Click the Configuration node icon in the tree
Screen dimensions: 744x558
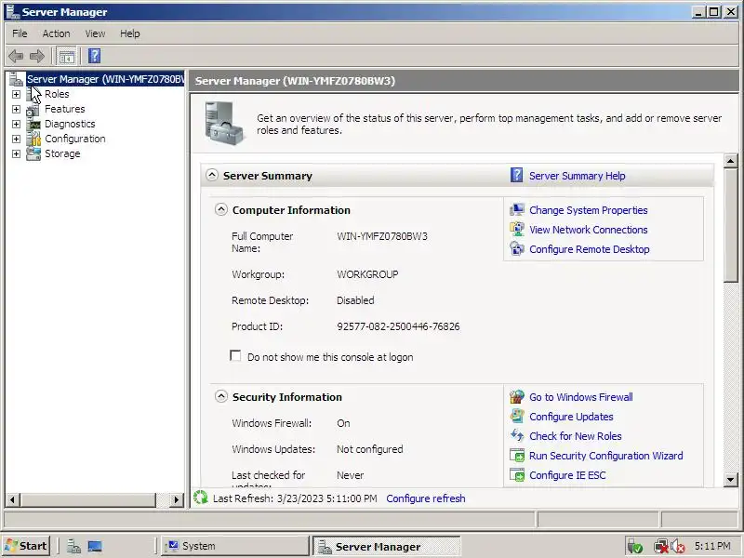point(33,139)
